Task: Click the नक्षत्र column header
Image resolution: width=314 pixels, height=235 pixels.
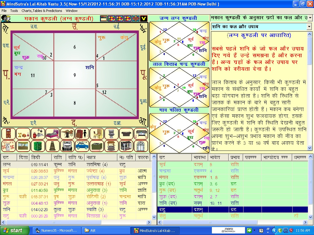Action: point(101,158)
